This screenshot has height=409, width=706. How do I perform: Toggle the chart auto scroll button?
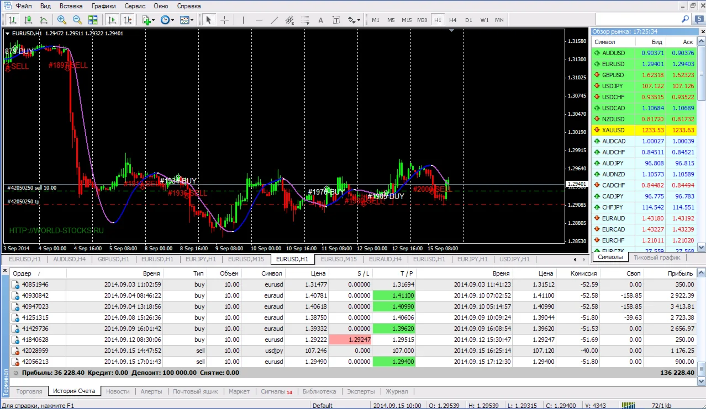[112, 20]
